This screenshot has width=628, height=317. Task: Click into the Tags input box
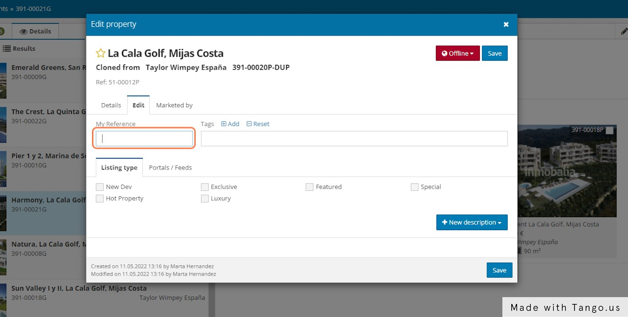pos(354,139)
